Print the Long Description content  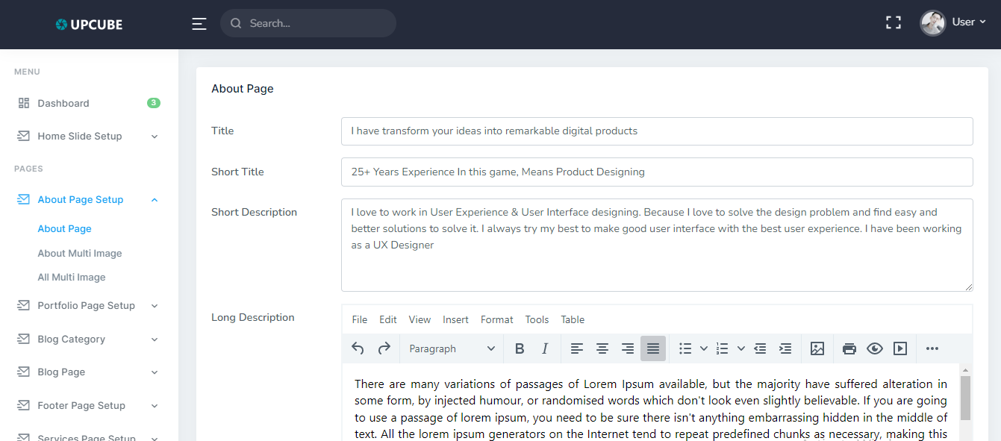pyautogui.click(x=849, y=348)
